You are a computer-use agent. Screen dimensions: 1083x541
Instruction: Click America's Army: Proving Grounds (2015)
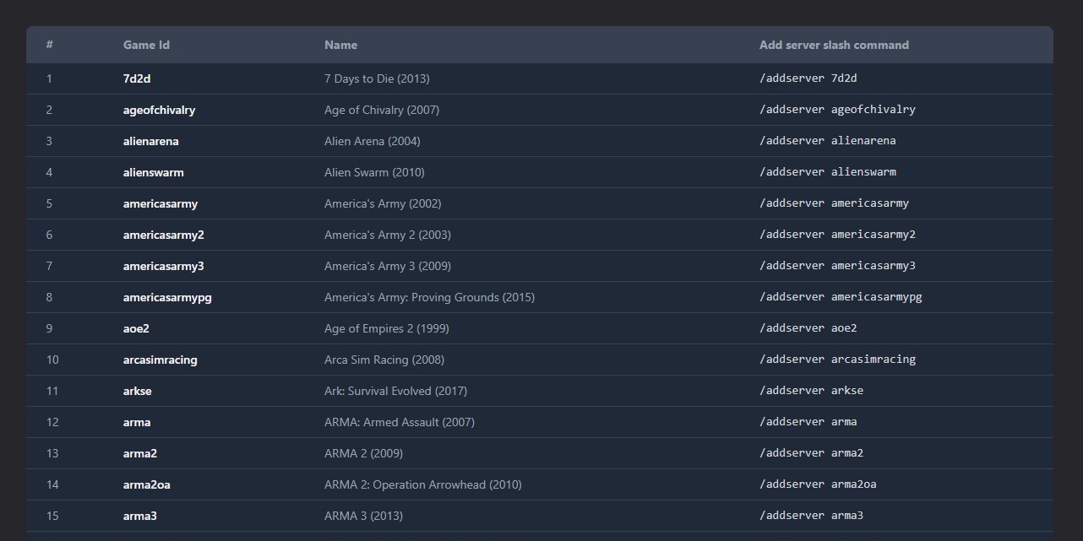(429, 297)
